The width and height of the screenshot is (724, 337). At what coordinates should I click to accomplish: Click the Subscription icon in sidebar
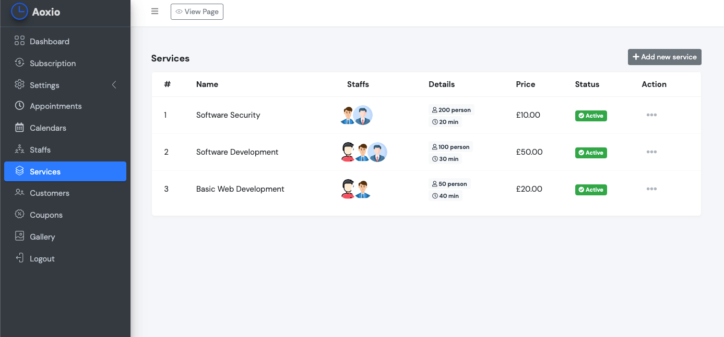point(19,63)
